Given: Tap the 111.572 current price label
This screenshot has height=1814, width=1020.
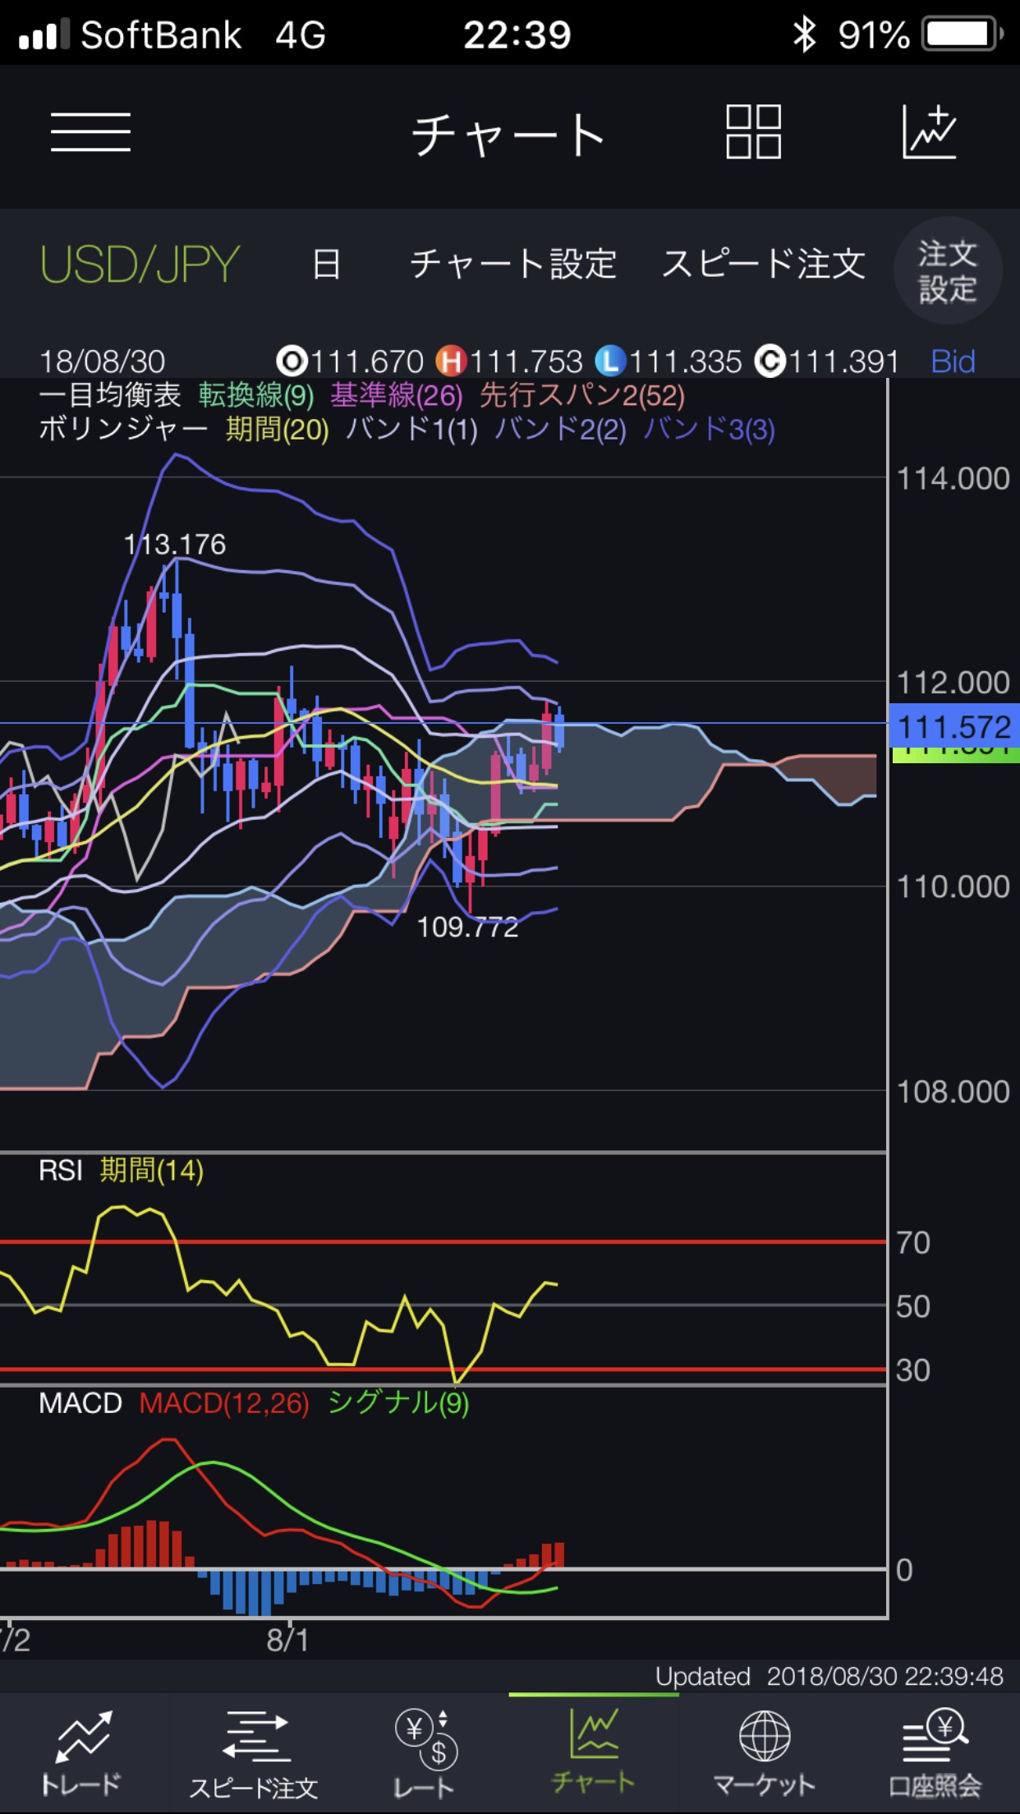Looking at the screenshot, I should coord(953,726).
